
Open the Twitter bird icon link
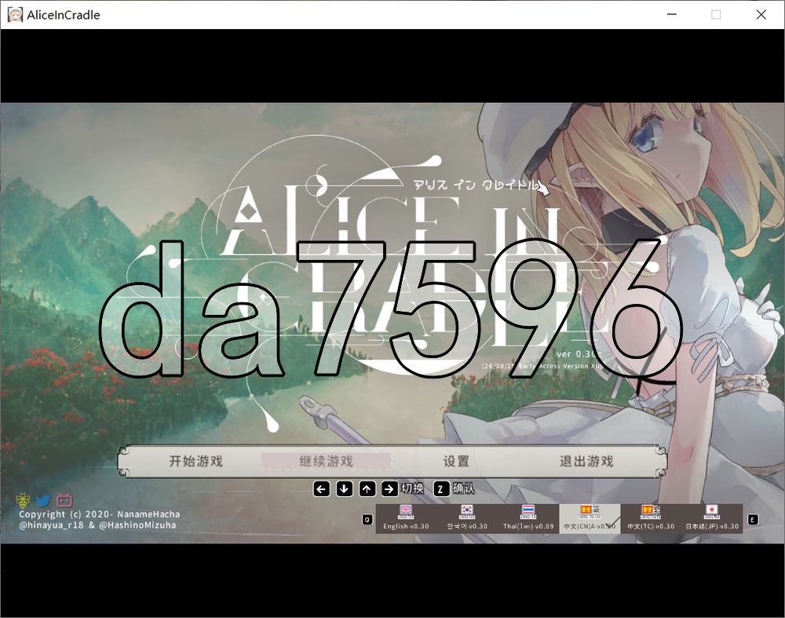[43, 499]
